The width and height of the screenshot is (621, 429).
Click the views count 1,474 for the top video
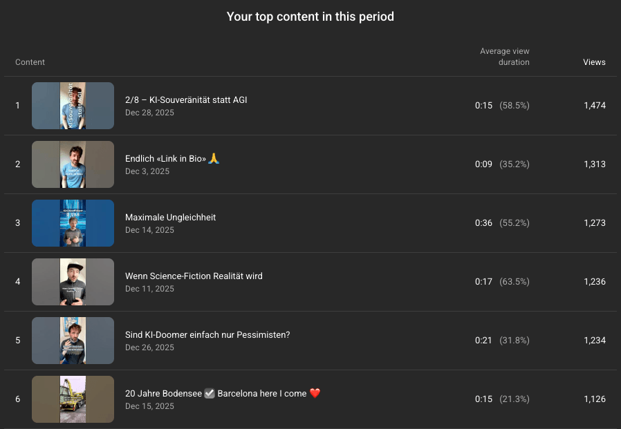[x=595, y=105]
